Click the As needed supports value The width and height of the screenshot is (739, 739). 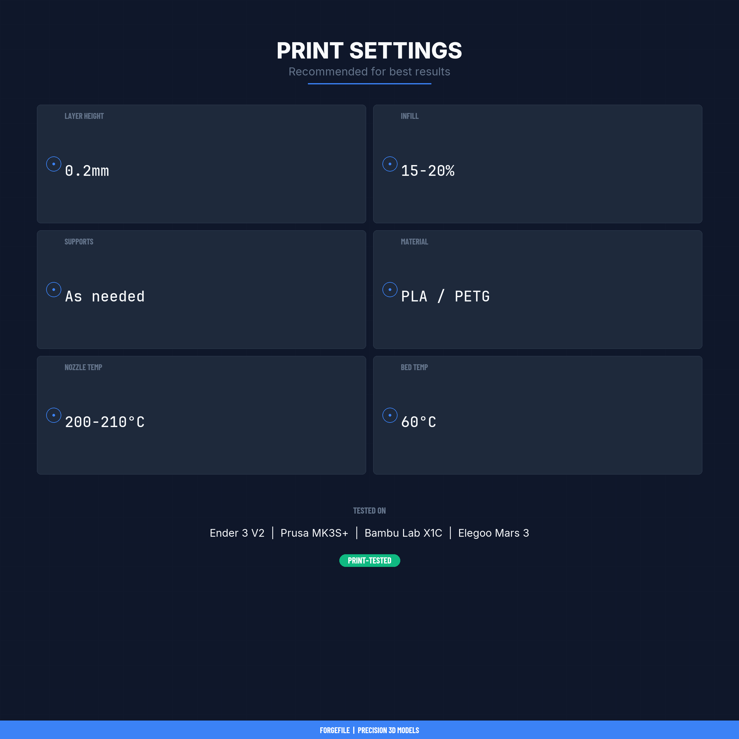105,297
